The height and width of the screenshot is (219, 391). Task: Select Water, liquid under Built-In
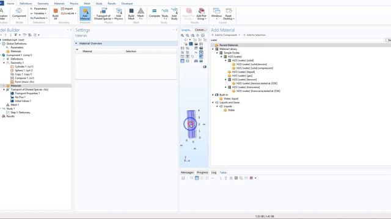pos(228,99)
